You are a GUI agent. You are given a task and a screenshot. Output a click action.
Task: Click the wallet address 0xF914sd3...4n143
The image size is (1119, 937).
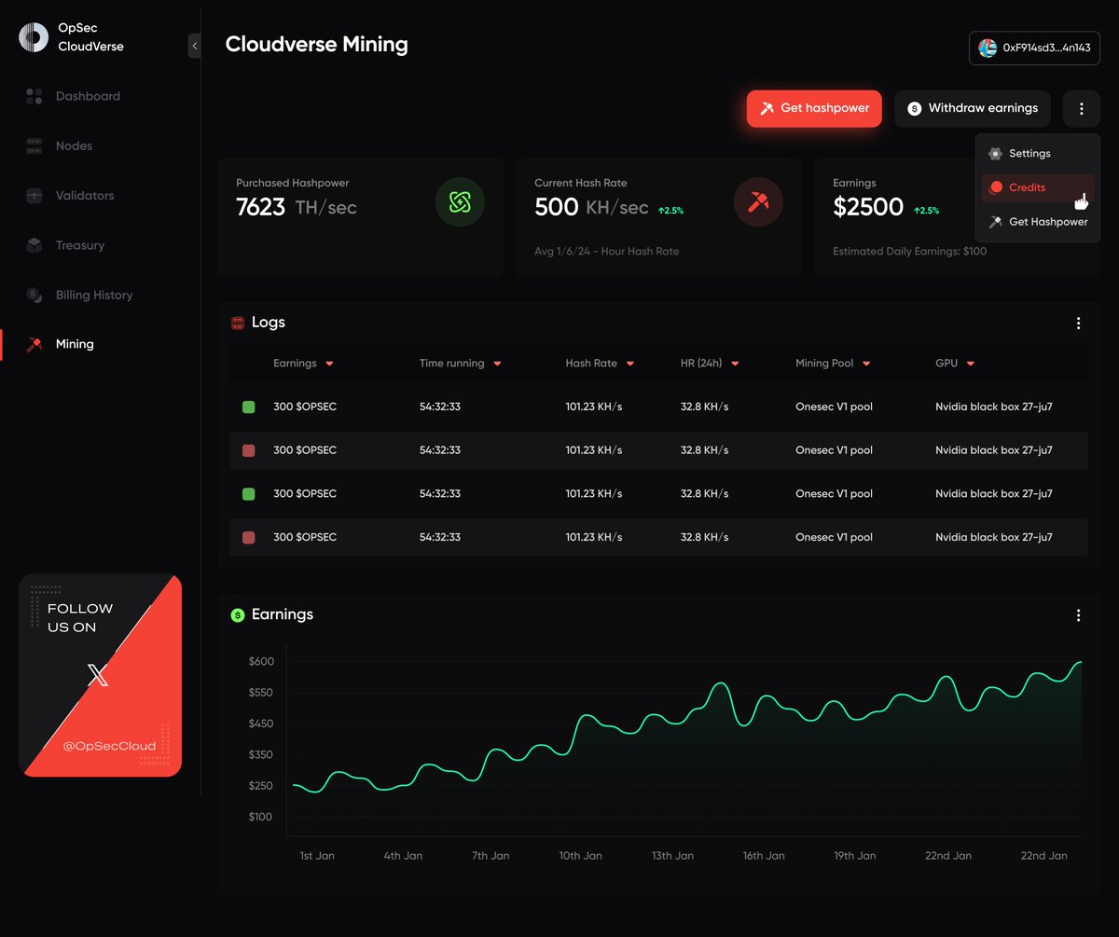[x=1034, y=48]
